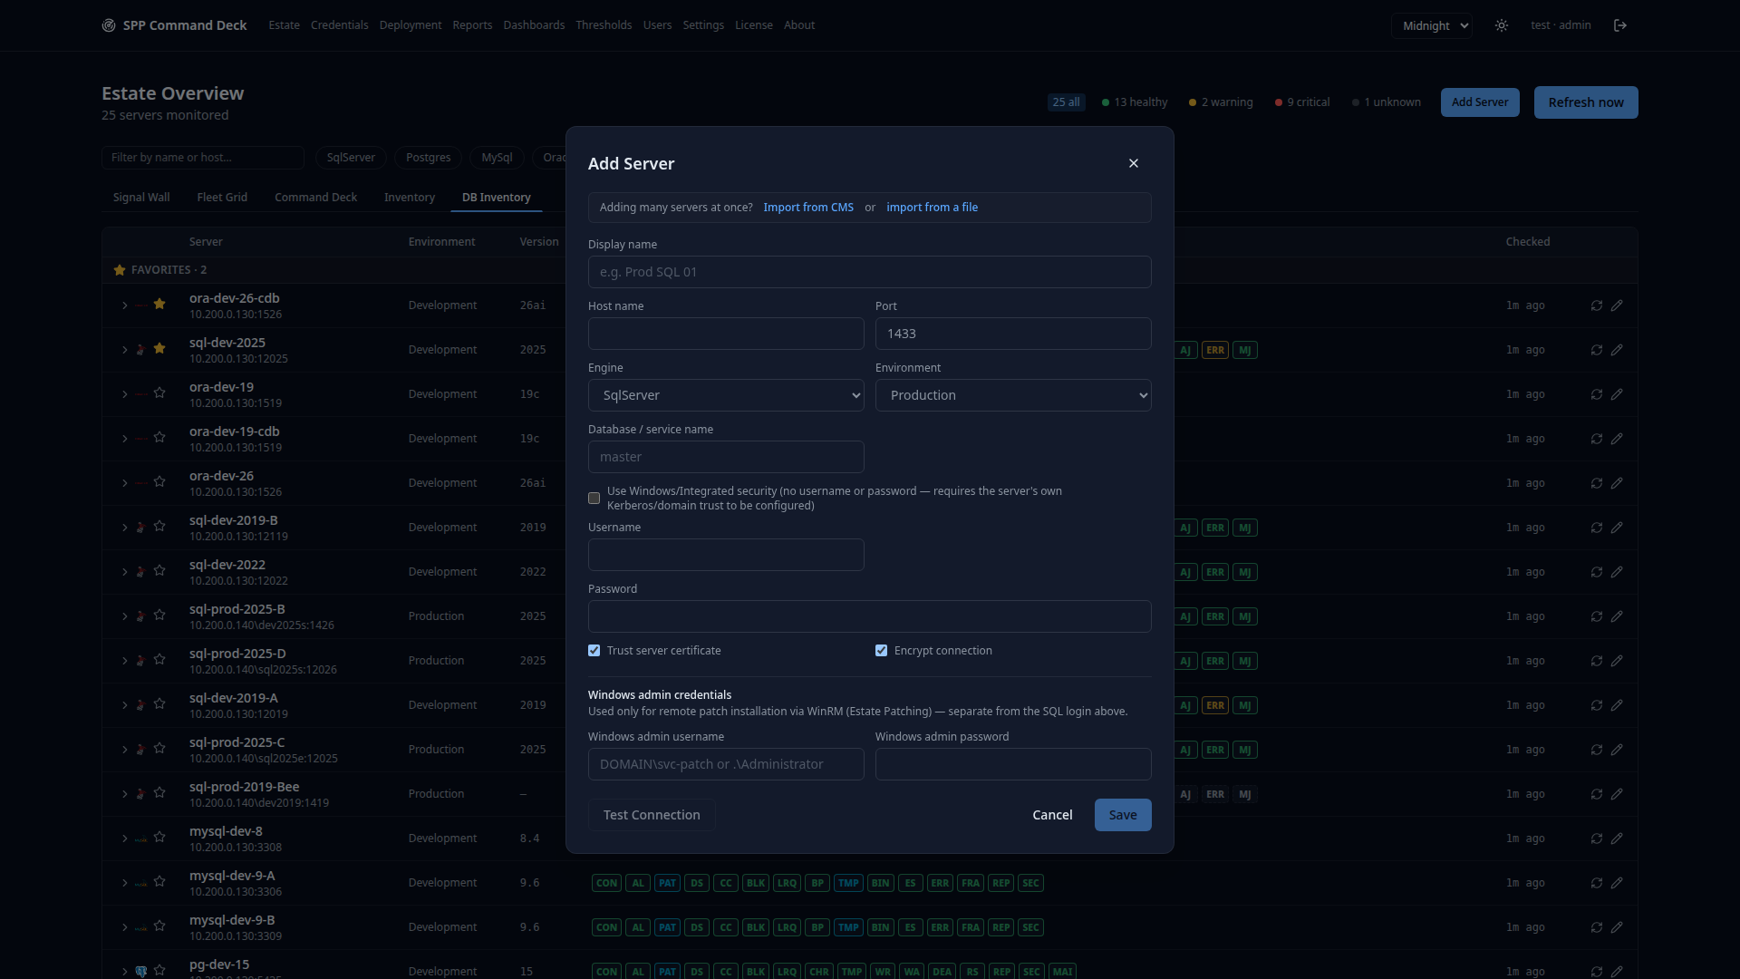
Task: Expand the mysql-dev-9-A row chevron
Action: click(125, 883)
